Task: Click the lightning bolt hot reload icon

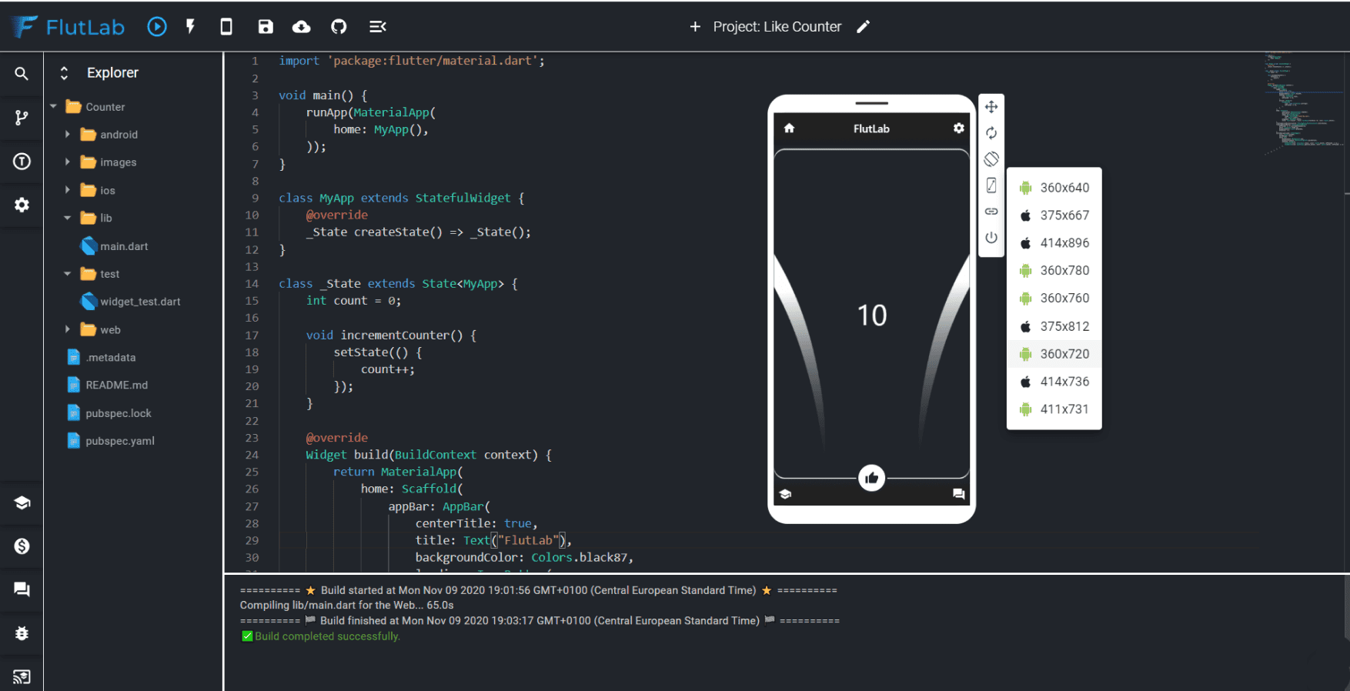Action: (191, 27)
